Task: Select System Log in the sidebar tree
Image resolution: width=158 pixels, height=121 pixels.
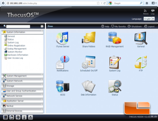Action: (13, 43)
